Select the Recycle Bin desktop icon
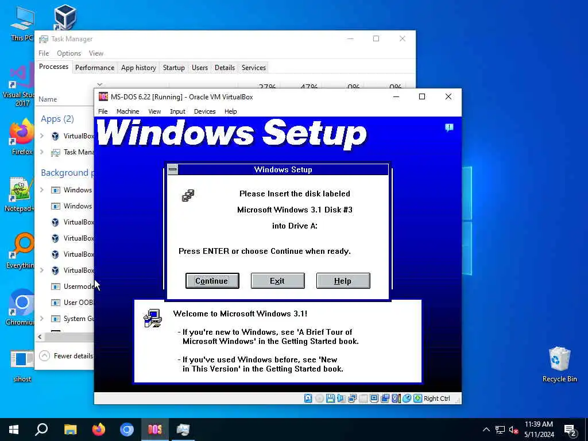Viewport: 588px width, 441px height. coord(559,364)
